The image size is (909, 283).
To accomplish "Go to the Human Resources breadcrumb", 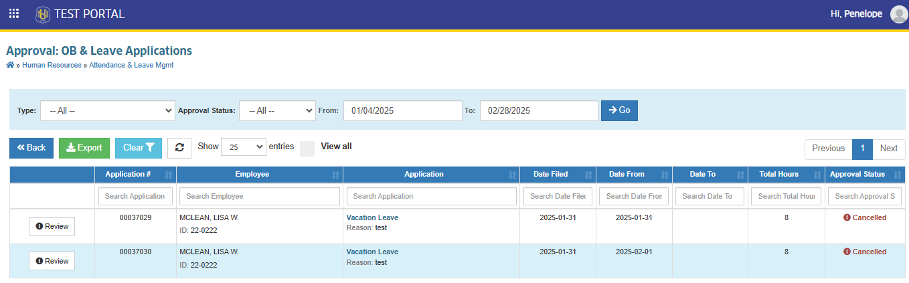I will point(52,66).
